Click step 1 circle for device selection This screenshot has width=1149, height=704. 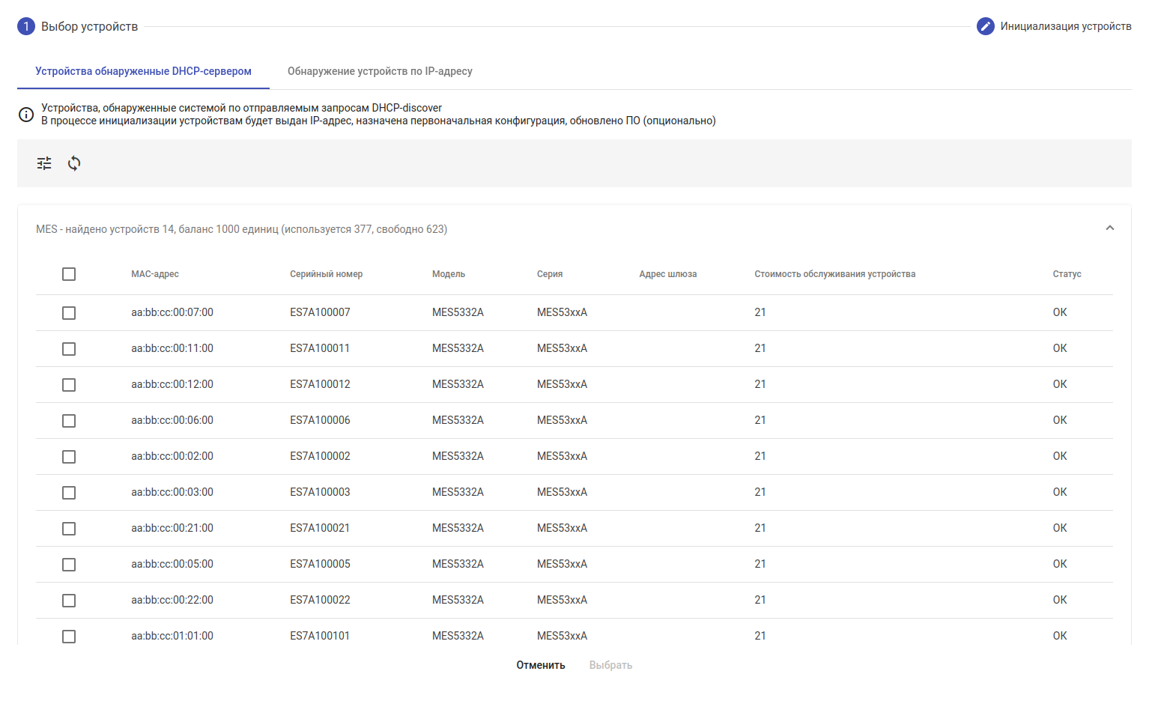point(26,26)
